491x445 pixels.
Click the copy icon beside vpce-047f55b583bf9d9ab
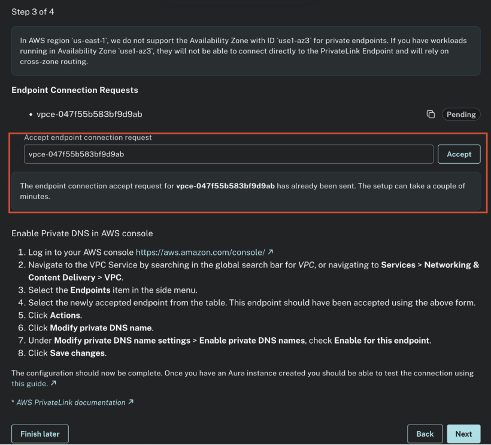(x=431, y=114)
